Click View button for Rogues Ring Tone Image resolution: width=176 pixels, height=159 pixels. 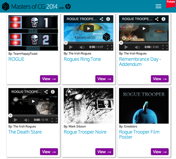[104, 79]
